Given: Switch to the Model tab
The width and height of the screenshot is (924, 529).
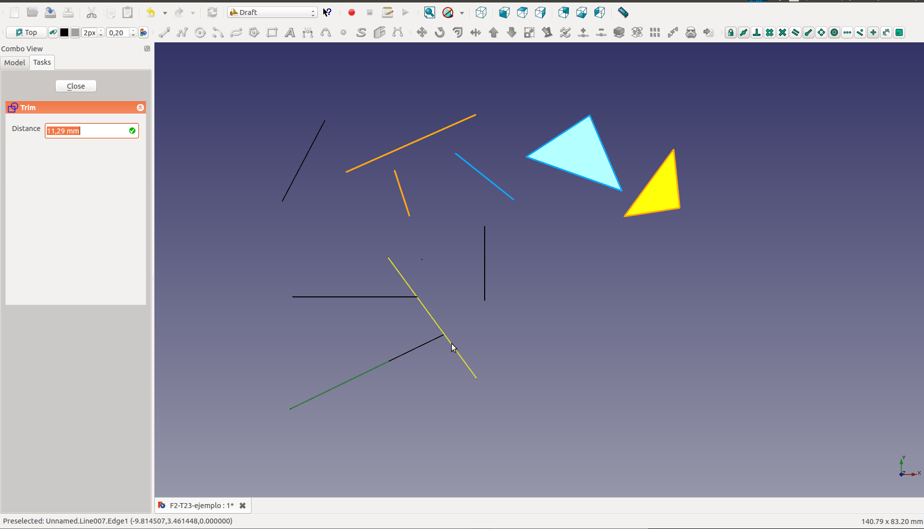Looking at the screenshot, I should [14, 62].
